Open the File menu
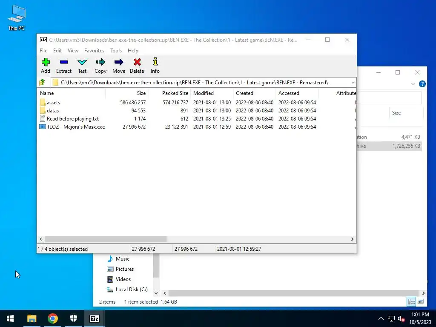The width and height of the screenshot is (436, 327). [43, 51]
